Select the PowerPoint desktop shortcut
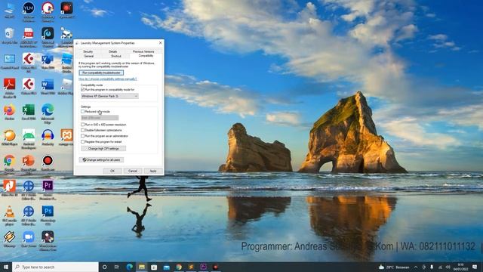The image size is (483, 272). pos(29,163)
